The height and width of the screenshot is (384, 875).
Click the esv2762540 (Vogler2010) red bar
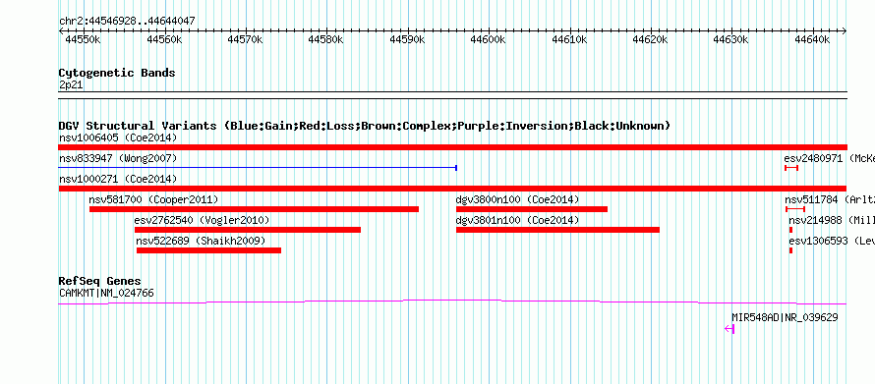click(x=248, y=230)
